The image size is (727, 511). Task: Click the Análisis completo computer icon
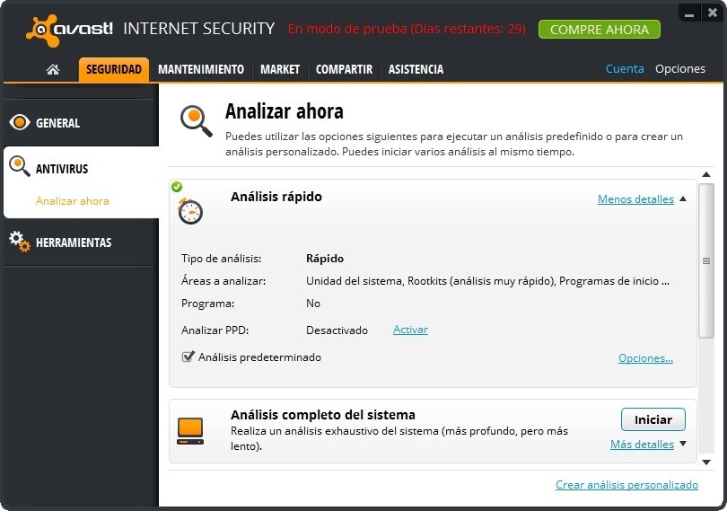point(190,431)
